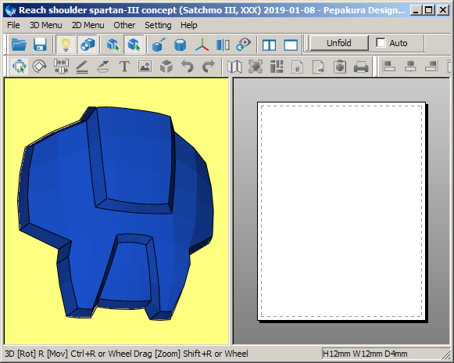454x363 pixels.
Task: Click the H12mm W12mm D4mm status text
Action: point(365,354)
